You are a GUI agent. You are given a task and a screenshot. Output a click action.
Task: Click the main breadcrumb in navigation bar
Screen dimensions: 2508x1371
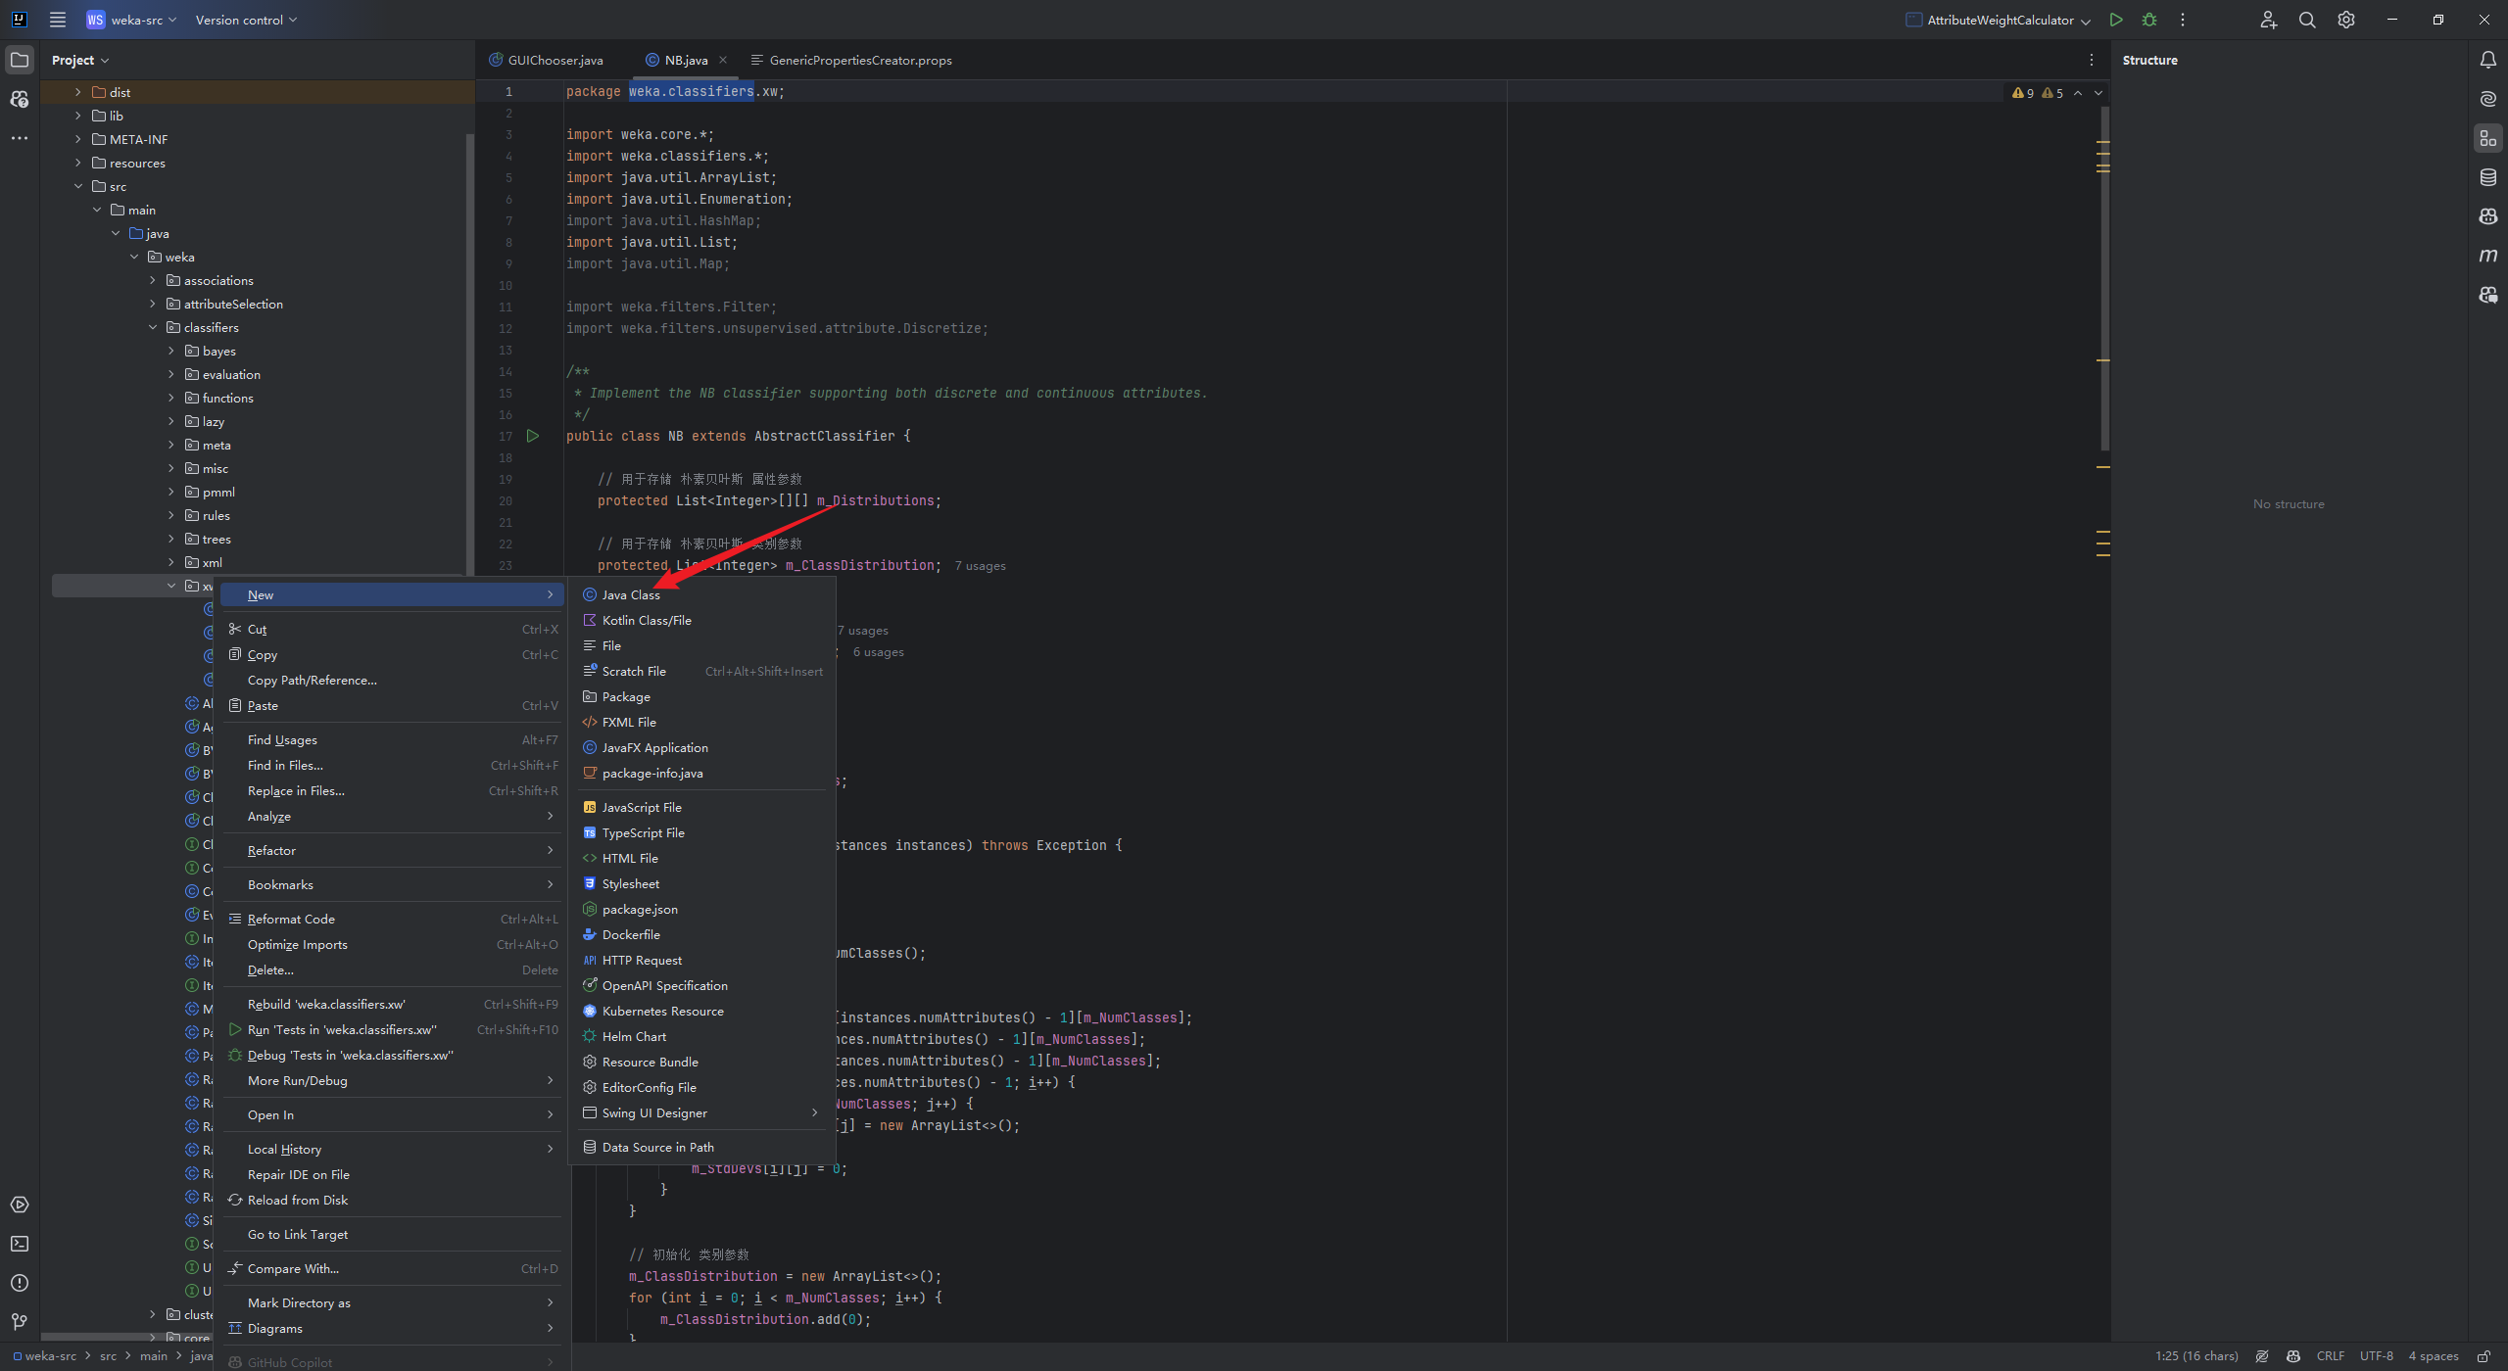tap(154, 1356)
